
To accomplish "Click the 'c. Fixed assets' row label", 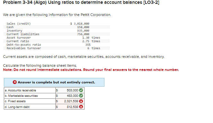I will [15, 101].
